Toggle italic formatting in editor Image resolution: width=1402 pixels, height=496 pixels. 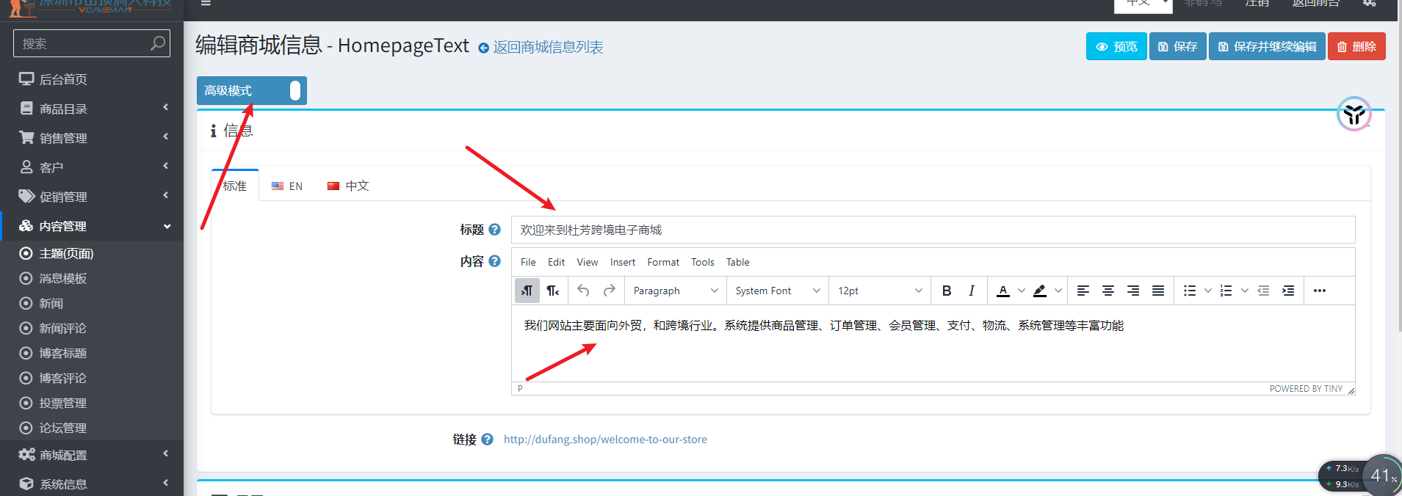pyautogui.click(x=971, y=291)
